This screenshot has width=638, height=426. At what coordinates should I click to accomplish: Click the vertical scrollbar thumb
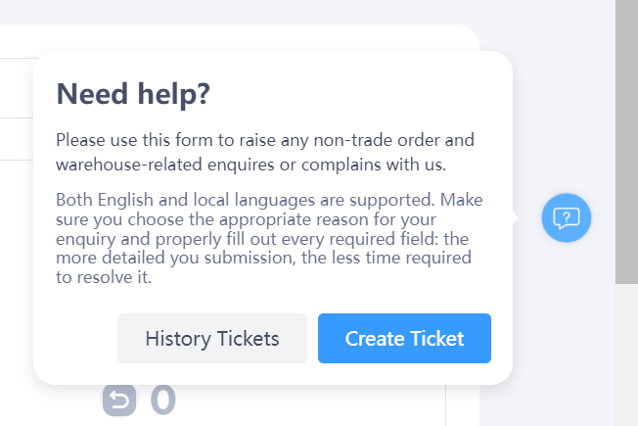[626, 137]
